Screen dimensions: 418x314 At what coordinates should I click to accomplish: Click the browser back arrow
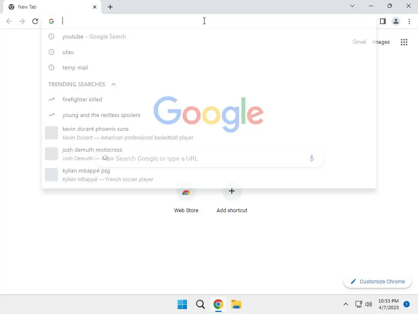pyautogui.click(x=9, y=21)
